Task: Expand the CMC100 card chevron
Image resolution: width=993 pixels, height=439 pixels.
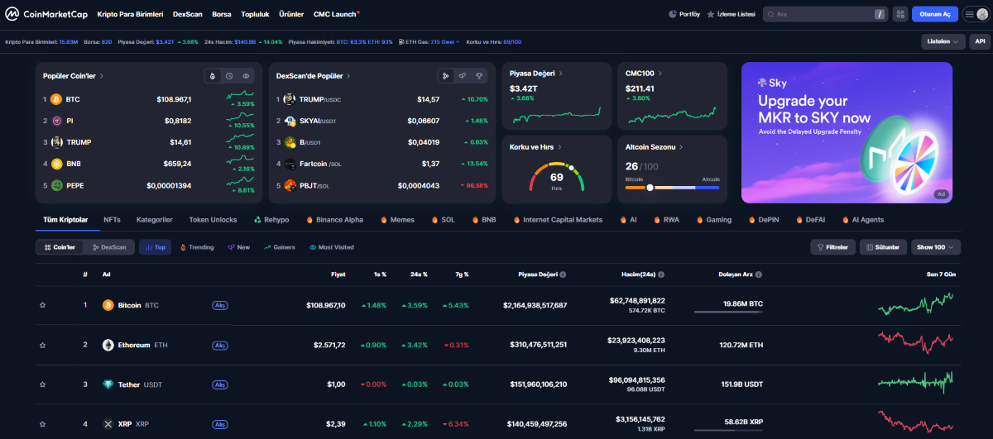Action: click(x=660, y=73)
